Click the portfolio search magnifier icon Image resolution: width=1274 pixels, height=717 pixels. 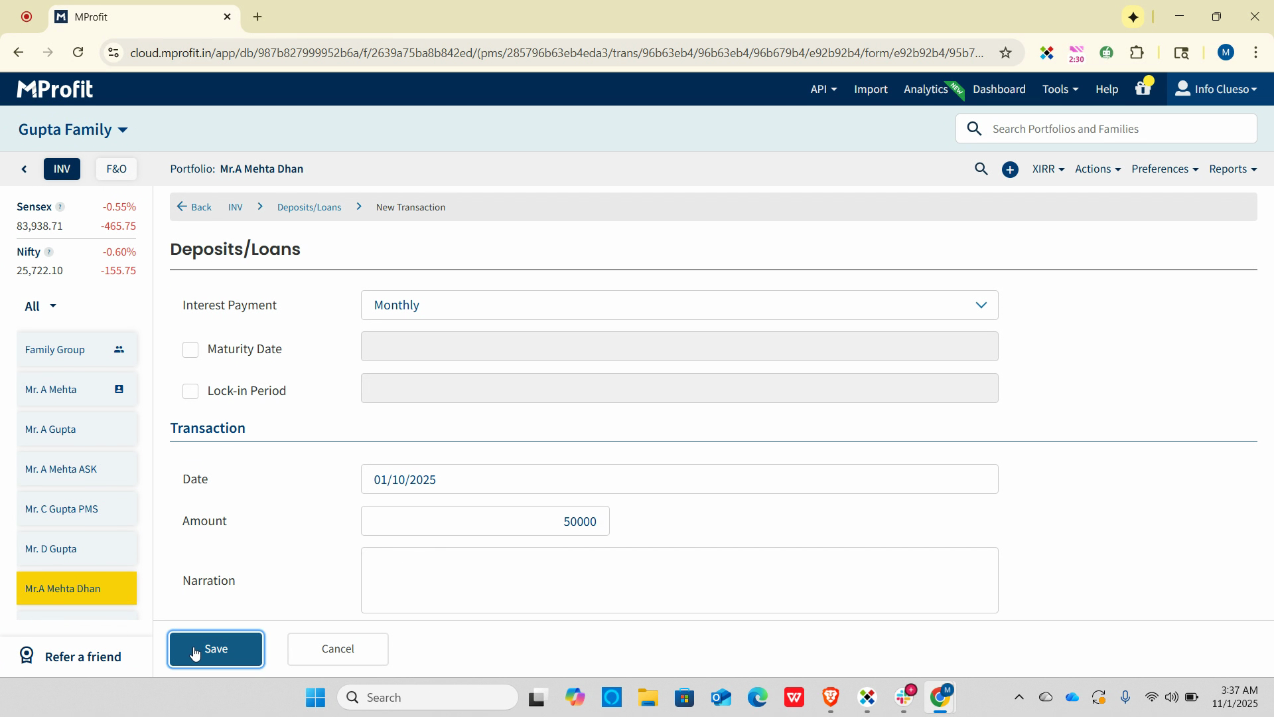(981, 169)
